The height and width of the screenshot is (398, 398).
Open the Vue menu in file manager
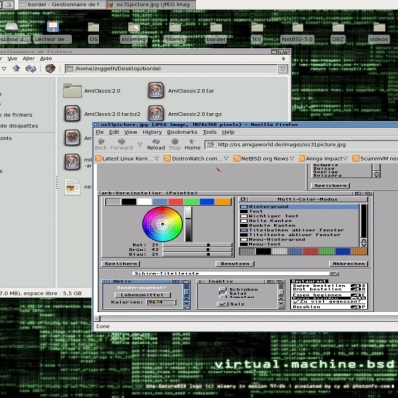[12, 58]
